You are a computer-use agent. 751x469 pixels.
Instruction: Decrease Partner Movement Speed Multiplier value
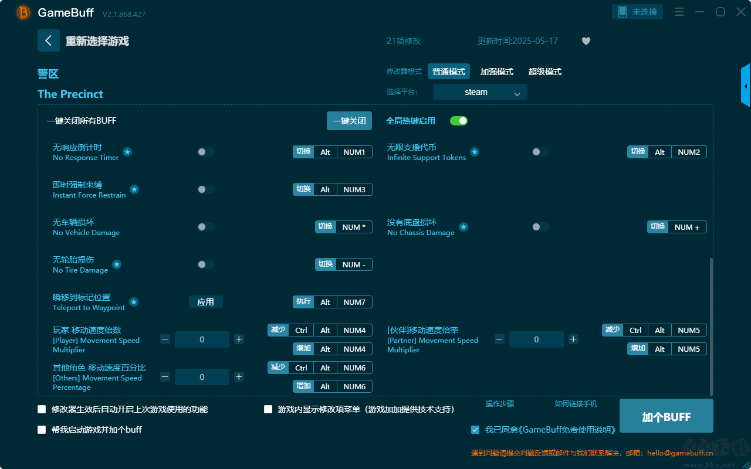(499, 339)
